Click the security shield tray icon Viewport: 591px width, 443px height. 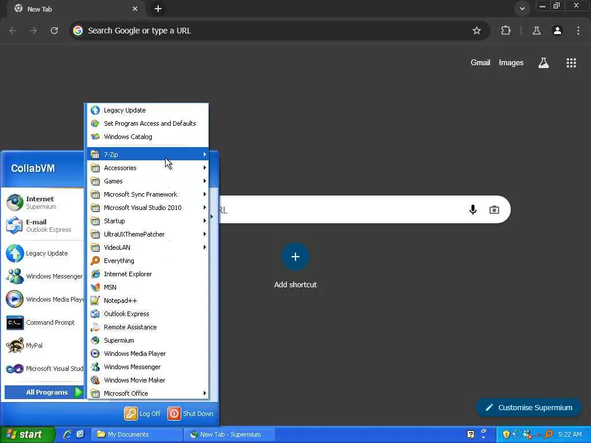[506, 434]
